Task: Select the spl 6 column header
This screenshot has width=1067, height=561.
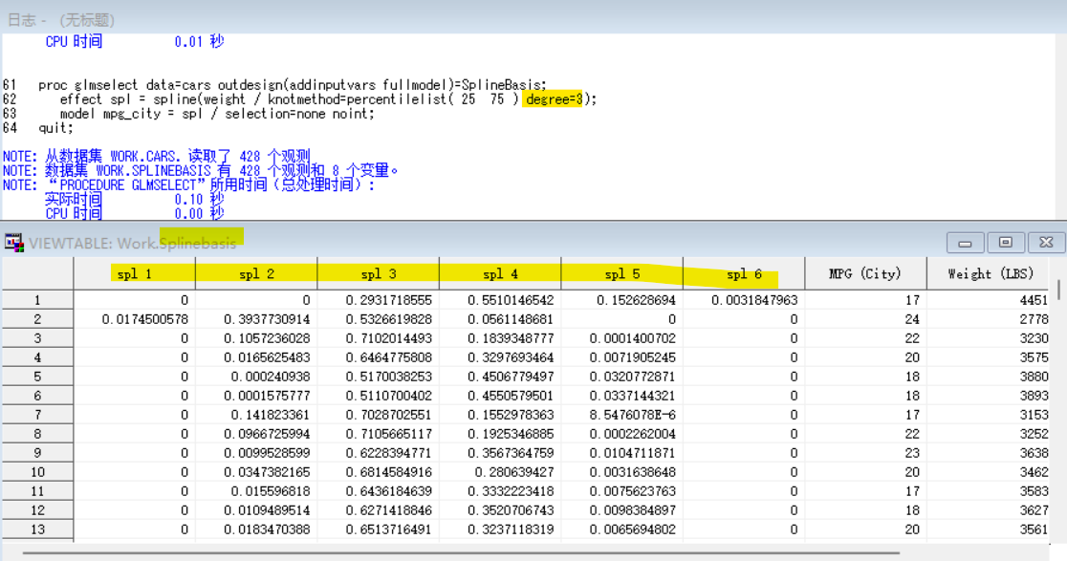Action: coord(744,274)
